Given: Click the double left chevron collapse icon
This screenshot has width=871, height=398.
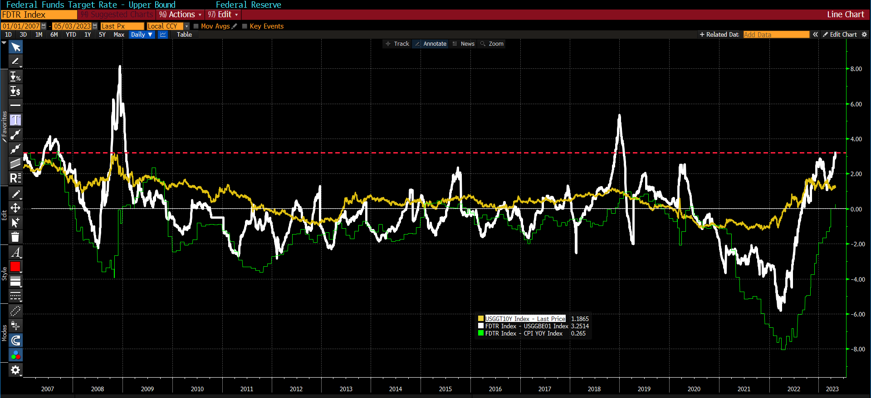Looking at the screenshot, I should 815,34.
